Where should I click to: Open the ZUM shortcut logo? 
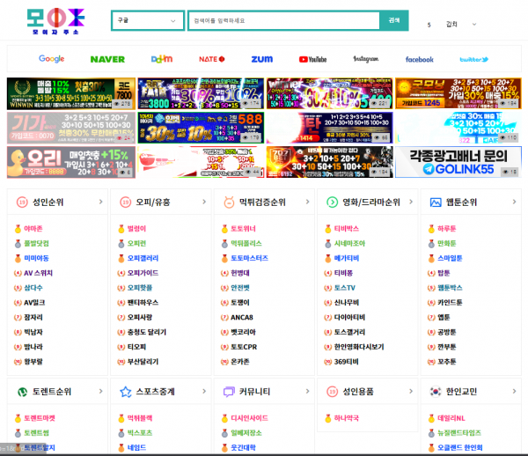click(262, 59)
